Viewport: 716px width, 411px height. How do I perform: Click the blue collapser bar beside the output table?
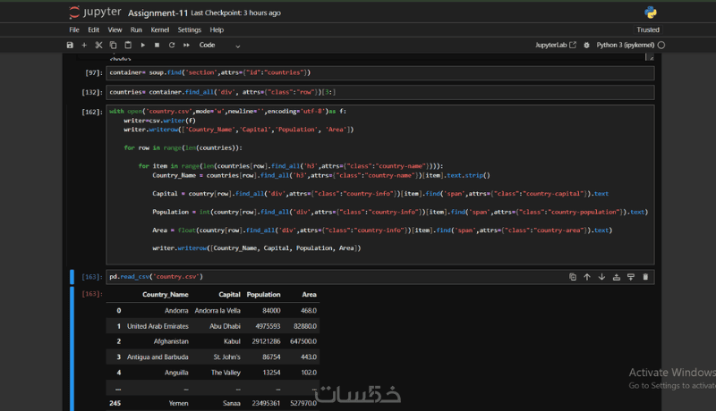72,348
